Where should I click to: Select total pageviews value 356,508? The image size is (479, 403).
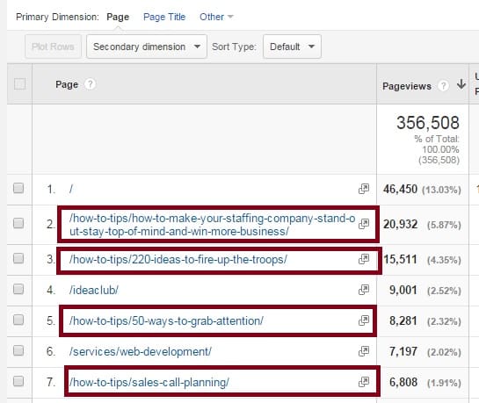pos(428,123)
